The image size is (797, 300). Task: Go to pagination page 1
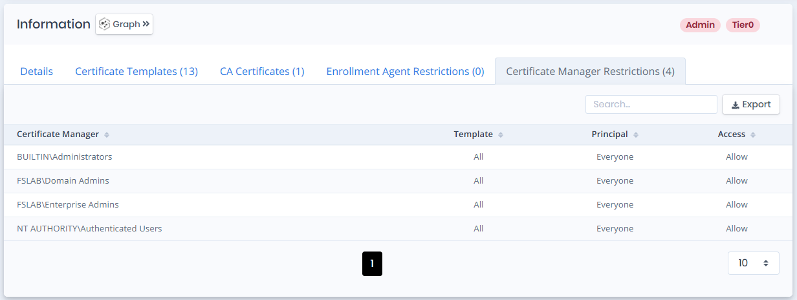(x=372, y=264)
